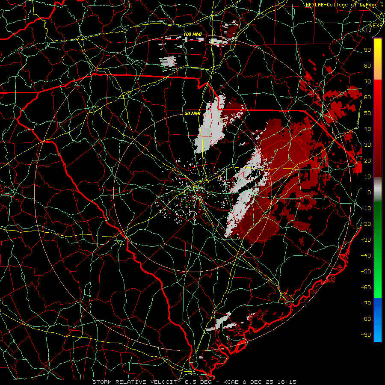Select the -50 value on the velocity scale

(x=366, y=272)
